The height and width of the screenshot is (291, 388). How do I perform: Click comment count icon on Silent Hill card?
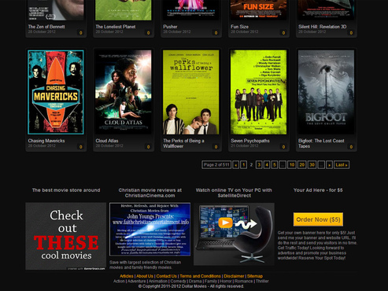pyautogui.click(x=351, y=33)
